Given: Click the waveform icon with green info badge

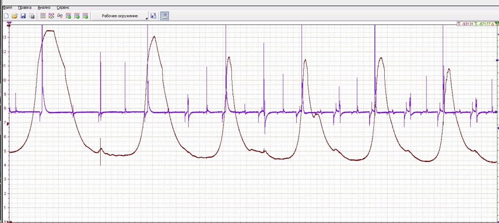Looking at the screenshot, I should click(x=77, y=16).
